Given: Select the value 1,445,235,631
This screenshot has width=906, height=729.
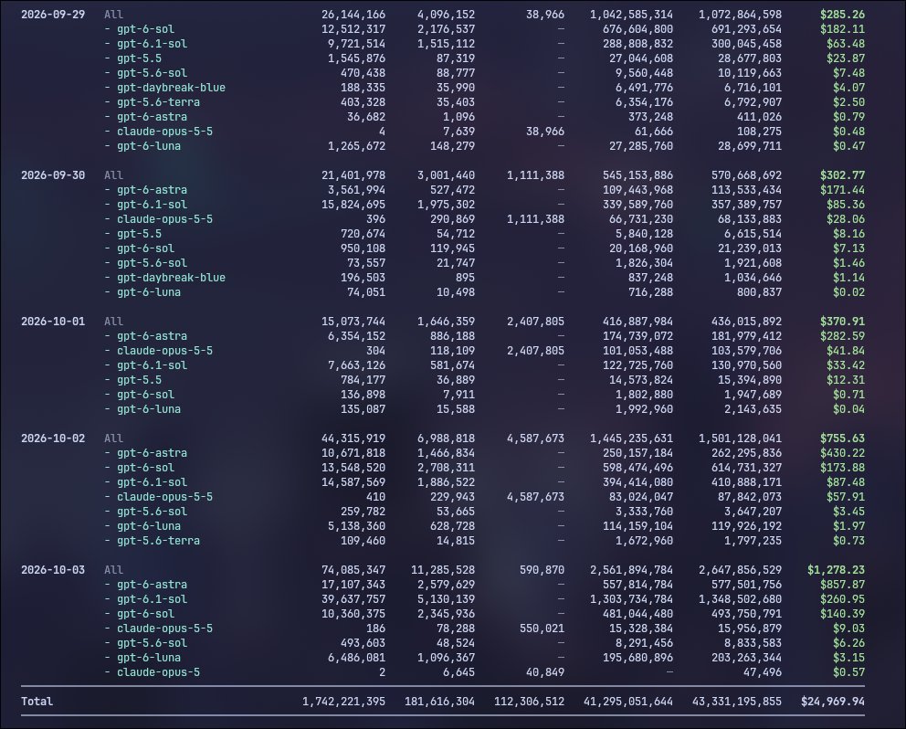Looking at the screenshot, I should 631,438.
